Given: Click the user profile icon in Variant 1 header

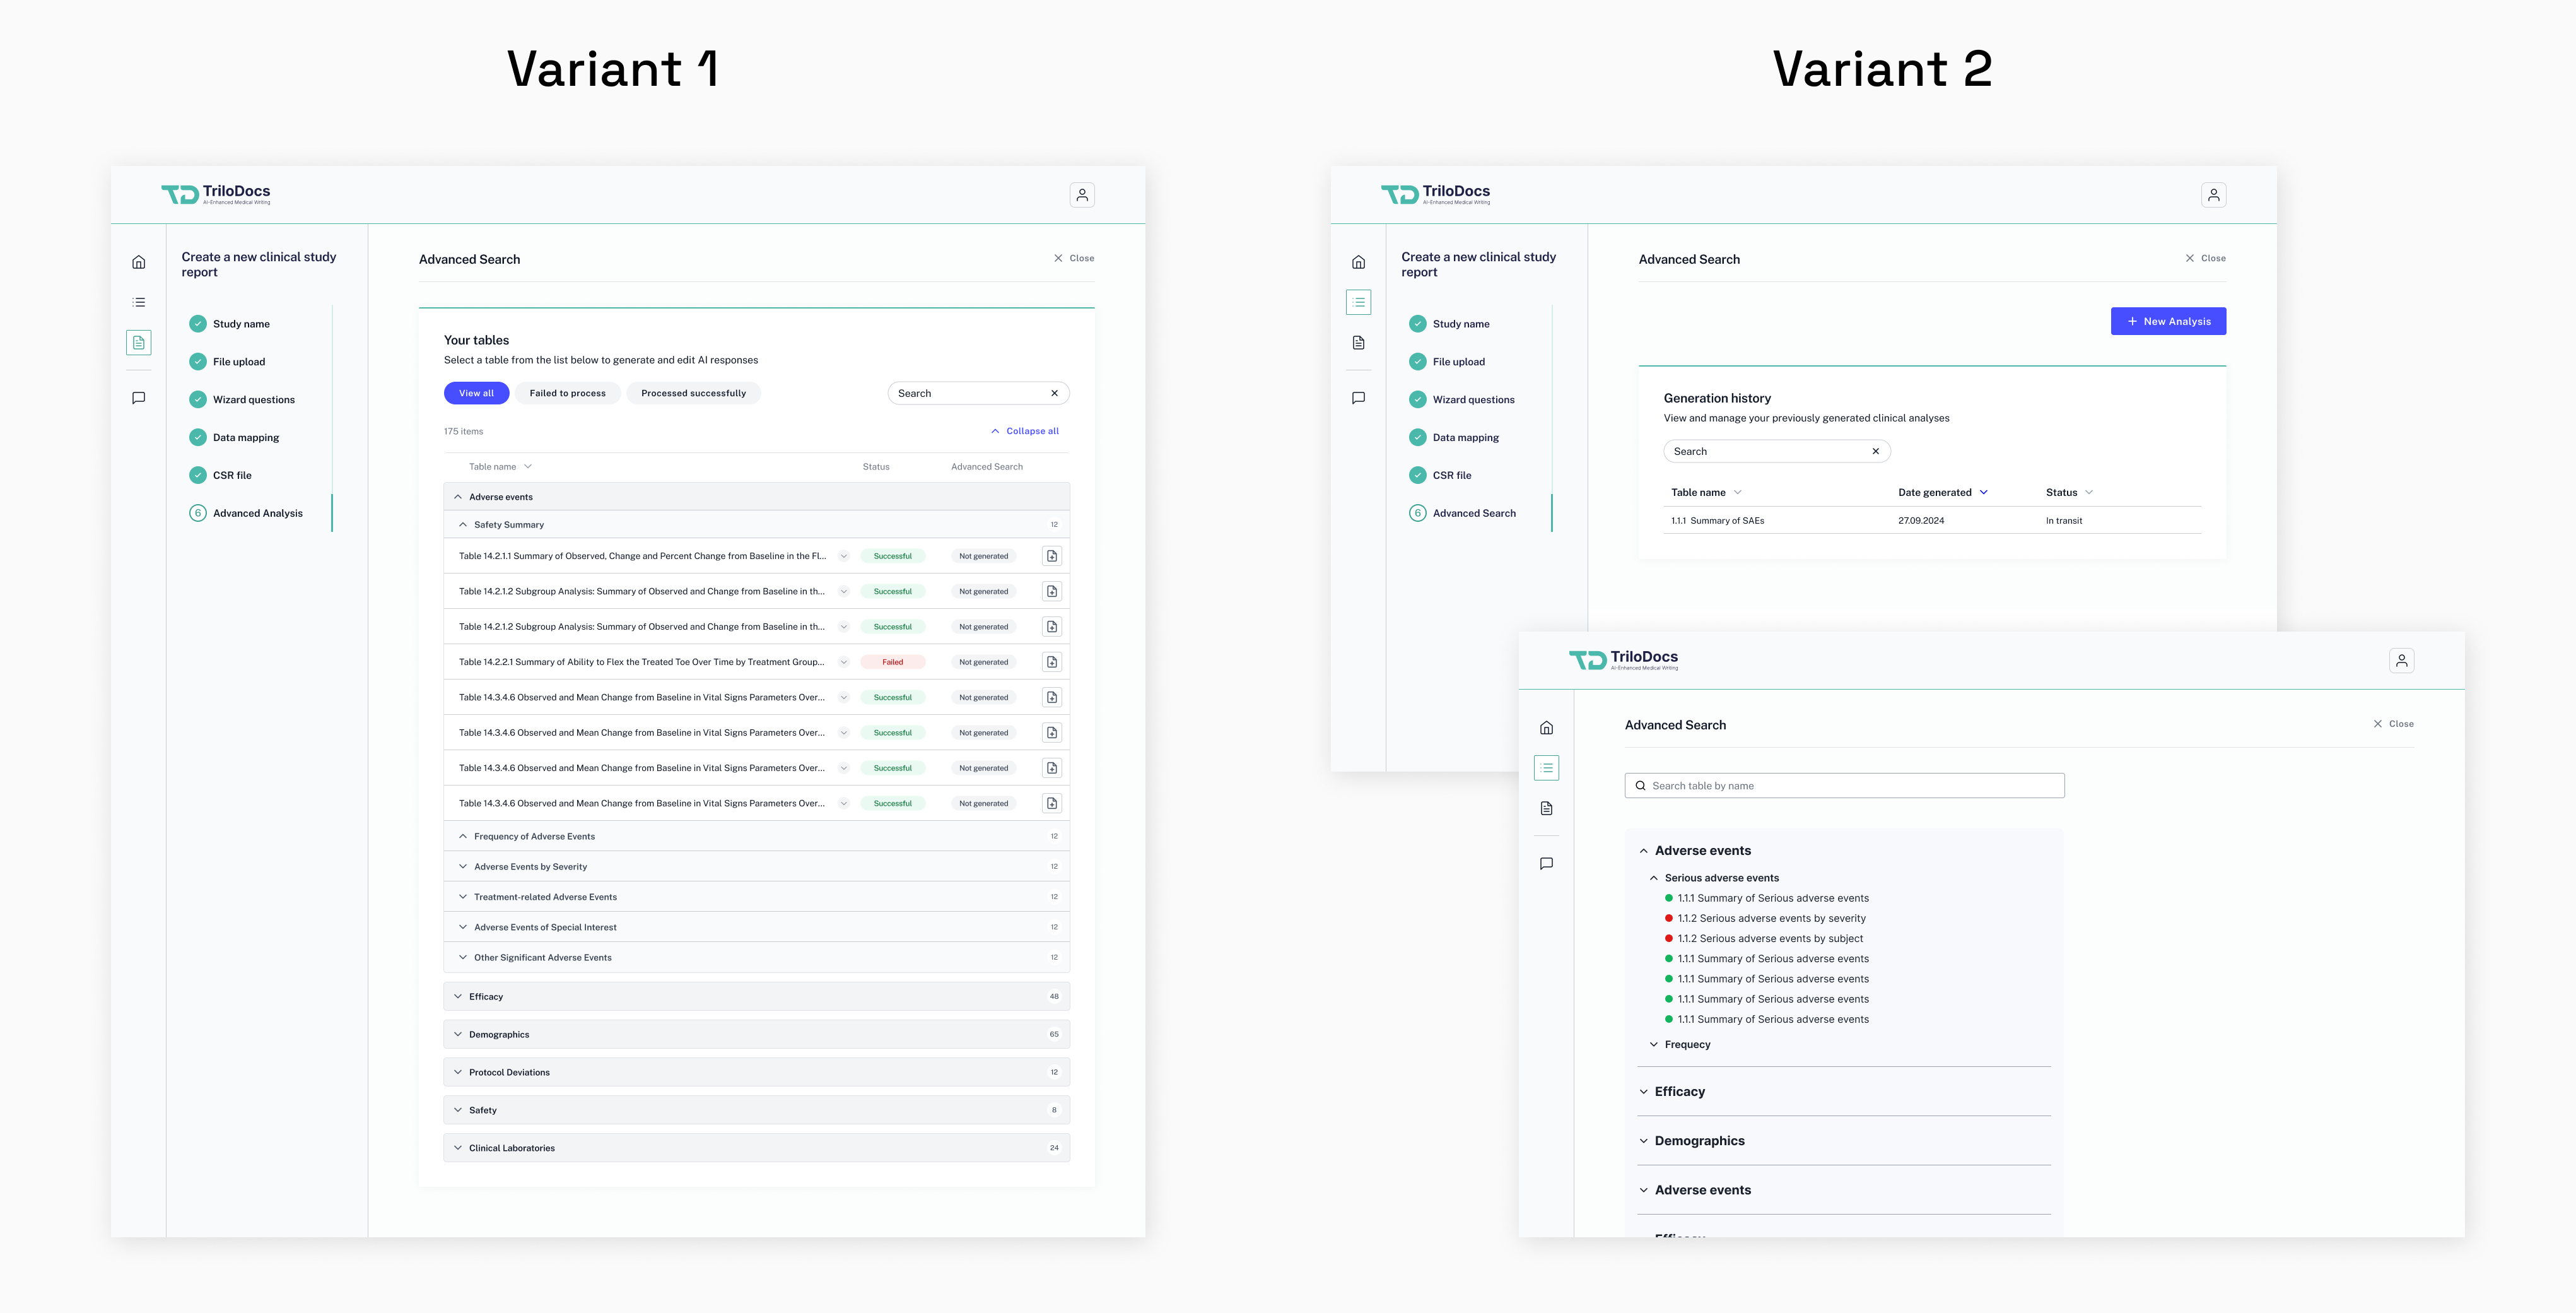Looking at the screenshot, I should pos(1081,195).
